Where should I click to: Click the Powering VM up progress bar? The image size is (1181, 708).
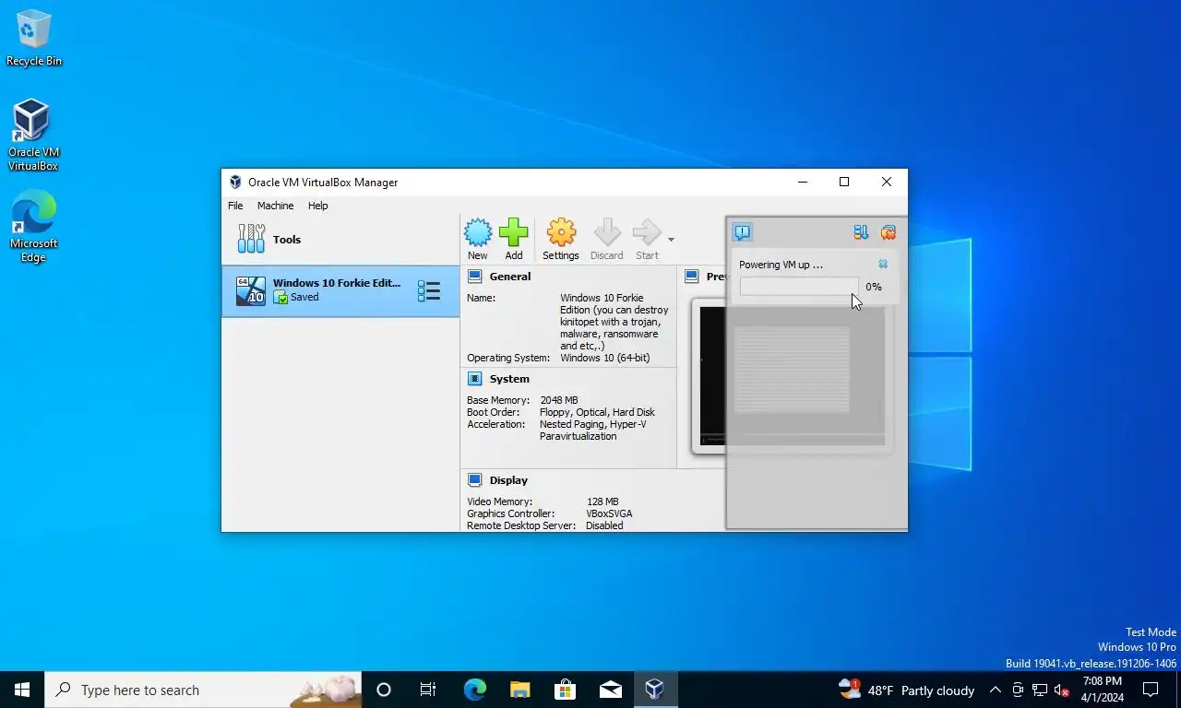tap(799, 287)
